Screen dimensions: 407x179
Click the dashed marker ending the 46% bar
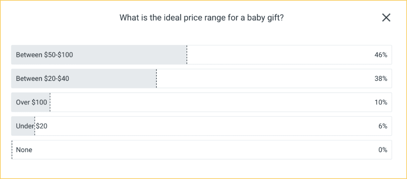coord(187,55)
